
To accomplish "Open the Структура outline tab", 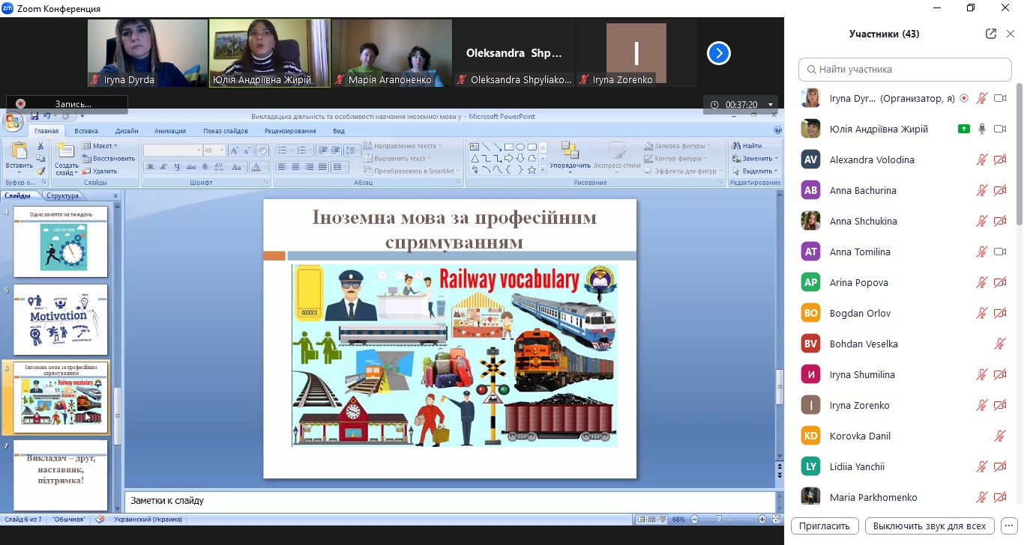I will pyautogui.click(x=62, y=196).
